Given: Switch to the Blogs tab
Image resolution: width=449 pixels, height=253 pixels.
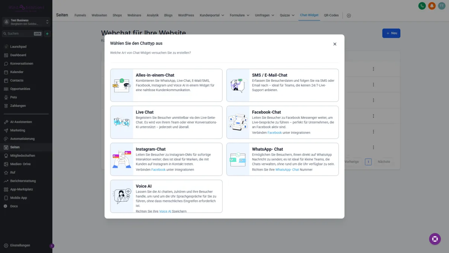Looking at the screenshot, I should [168, 15].
